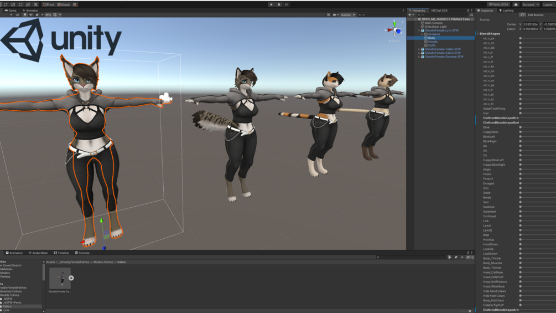This screenshot has height=313, width=556.
Task: Click the Plastic SCM button
Action: [x=498, y=4]
